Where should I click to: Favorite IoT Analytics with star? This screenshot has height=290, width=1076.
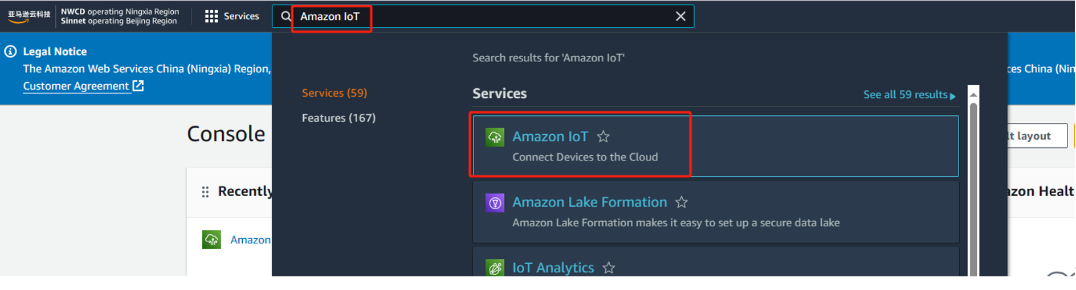click(609, 267)
